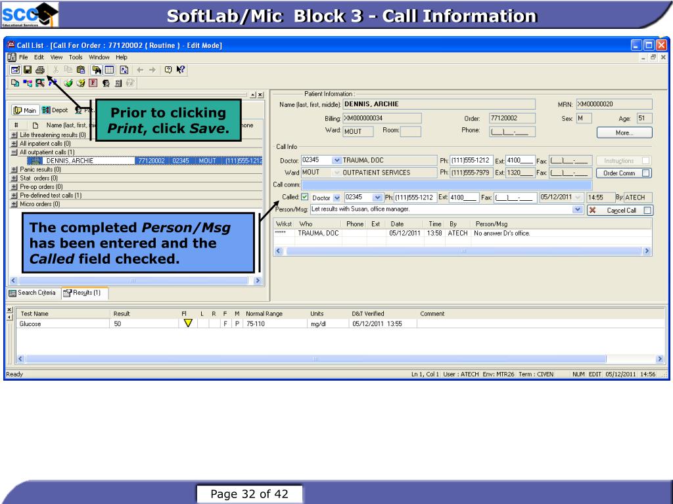Screen dimensions: 673x504
Task: Select the Results (1) tab
Action: click(83, 293)
